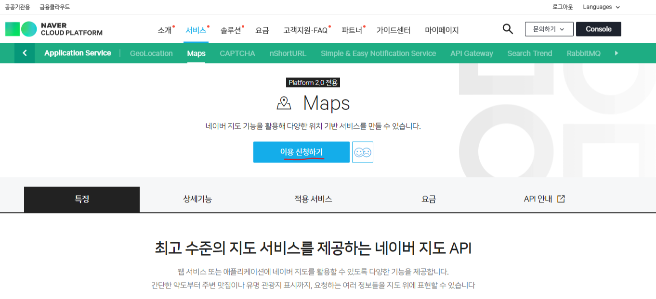Screen dimensions: 656x299
Task: Expand the 문의하기 dropdown button
Action: click(x=549, y=29)
